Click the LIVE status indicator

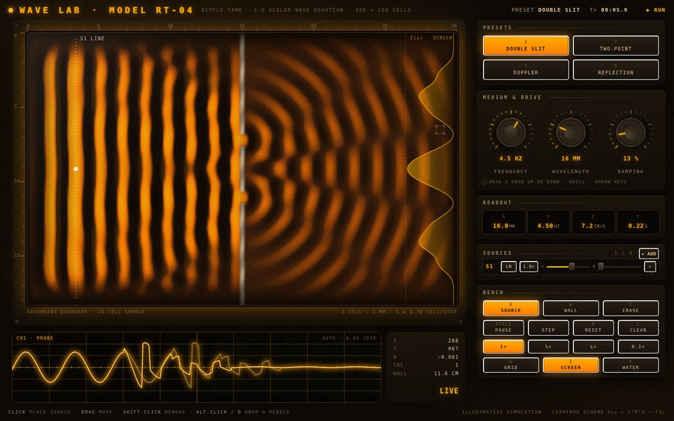449,391
